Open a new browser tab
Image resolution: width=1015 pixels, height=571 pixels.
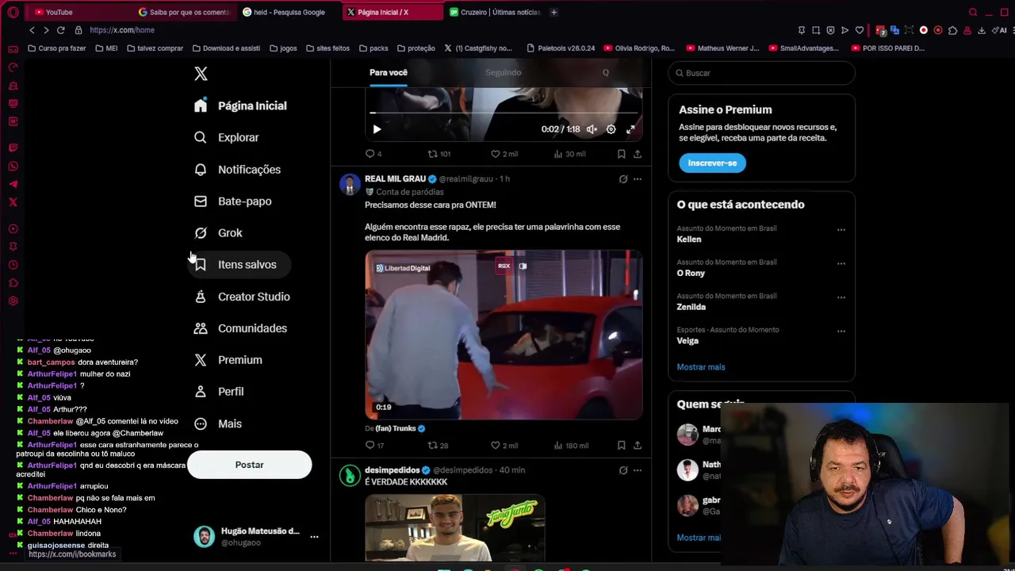tap(553, 12)
